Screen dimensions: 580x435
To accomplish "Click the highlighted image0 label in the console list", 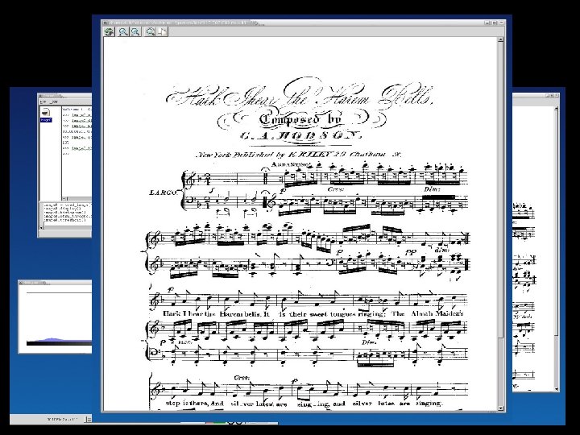I will coord(46,120).
